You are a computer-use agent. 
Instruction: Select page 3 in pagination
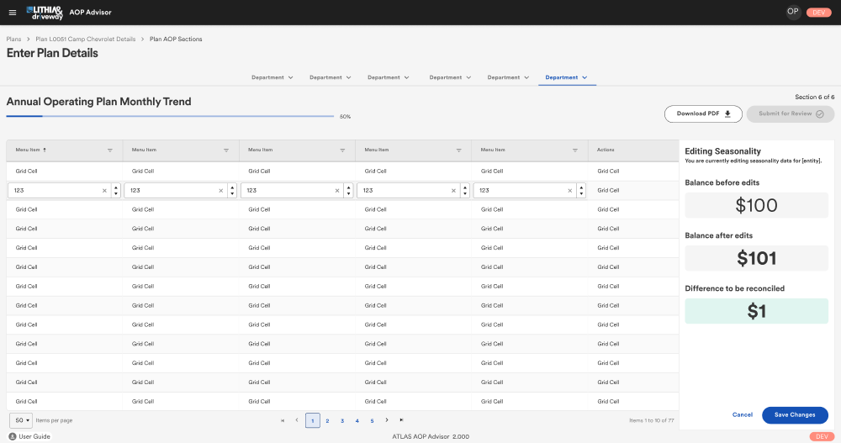coord(342,420)
